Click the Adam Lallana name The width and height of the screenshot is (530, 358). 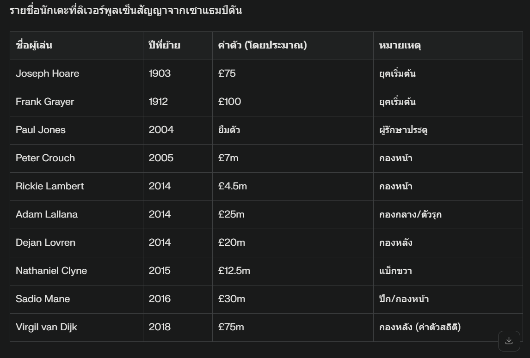click(47, 214)
